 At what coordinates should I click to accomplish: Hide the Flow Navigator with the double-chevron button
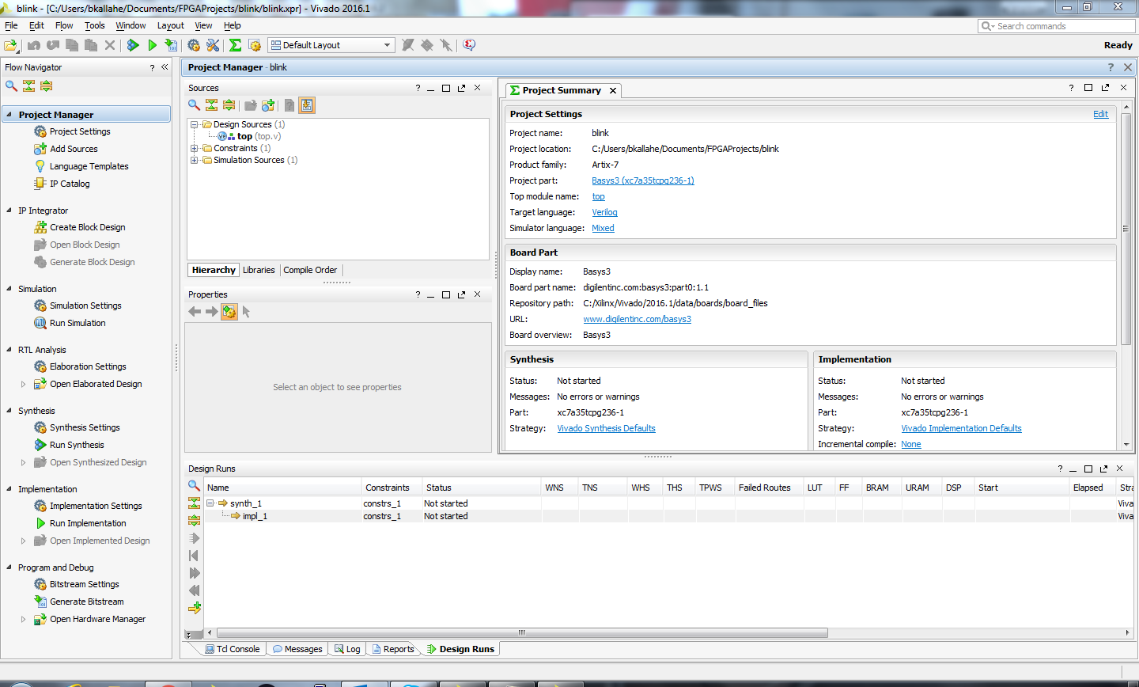coord(165,67)
